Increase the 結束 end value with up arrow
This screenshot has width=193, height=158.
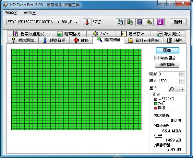click(182, 80)
